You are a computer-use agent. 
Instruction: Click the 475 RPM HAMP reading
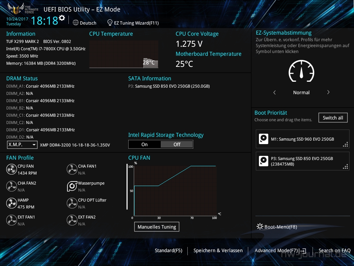click(26, 207)
